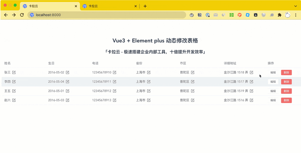The width and height of the screenshot is (301, 153).
Task: Click 编辑 button in 李四's row
Action: [x=273, y=82]
